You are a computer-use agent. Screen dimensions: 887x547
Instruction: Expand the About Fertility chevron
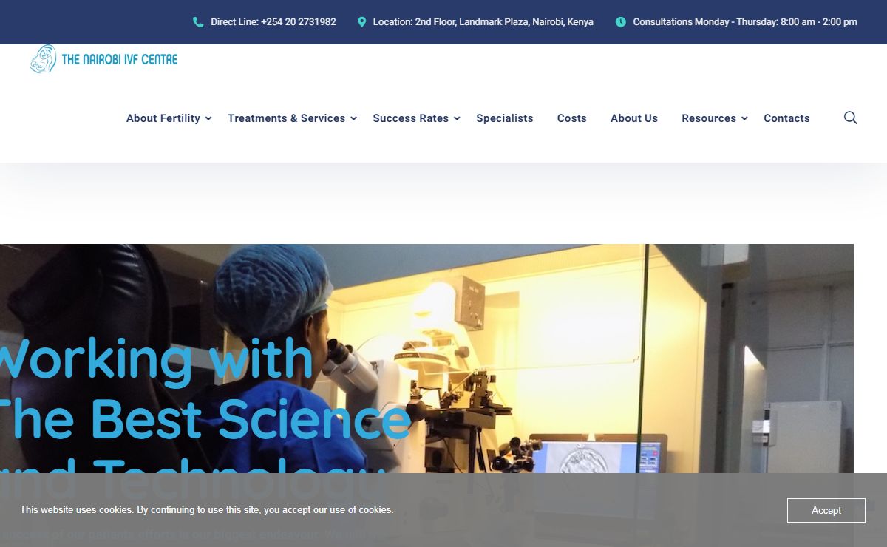[208, 118]
